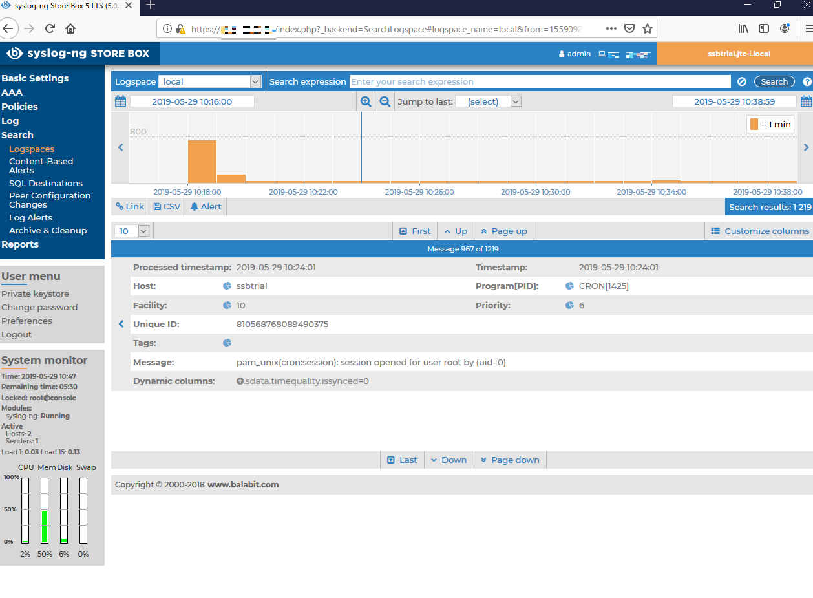Open Log Alerts
813x598 pixels.
click(30, 218)
